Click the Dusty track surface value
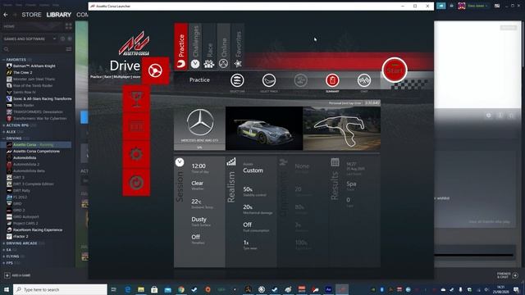The image size is (525, 295). [199, 220]
